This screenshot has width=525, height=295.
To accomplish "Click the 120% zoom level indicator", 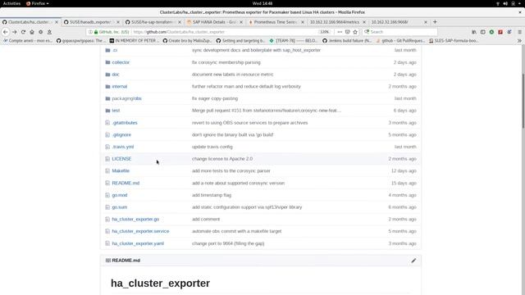I will [325, 32].
